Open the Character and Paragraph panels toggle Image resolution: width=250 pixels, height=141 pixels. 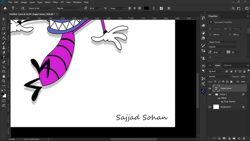point(161,8)
